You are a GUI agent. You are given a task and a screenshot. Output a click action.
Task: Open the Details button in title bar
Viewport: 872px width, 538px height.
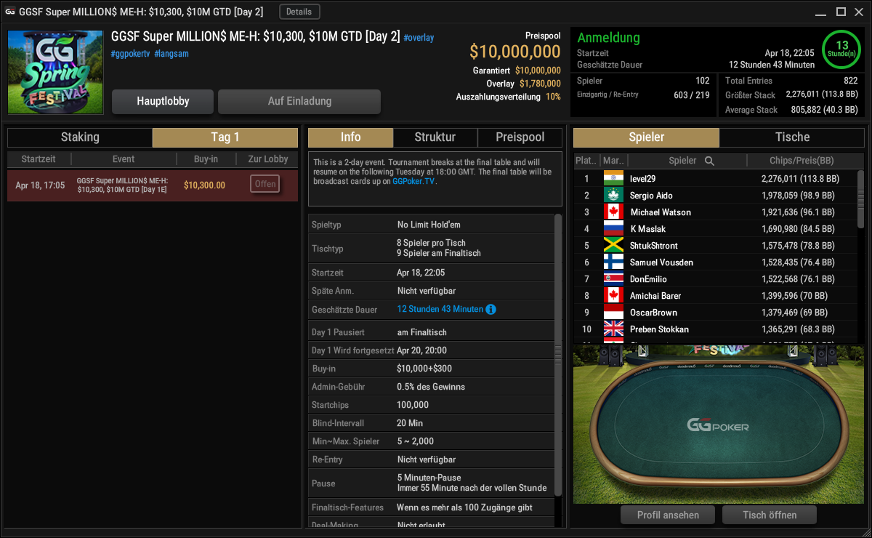point(299,12)
